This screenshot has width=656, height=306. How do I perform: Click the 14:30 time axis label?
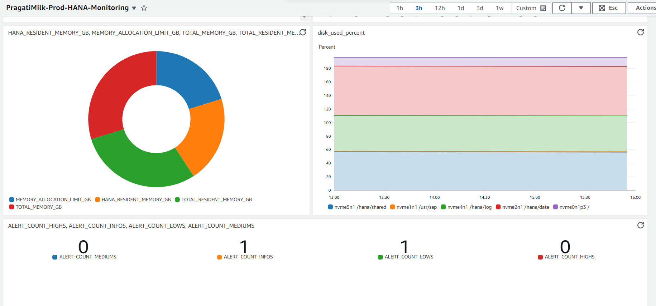click(x=485, y=197)
